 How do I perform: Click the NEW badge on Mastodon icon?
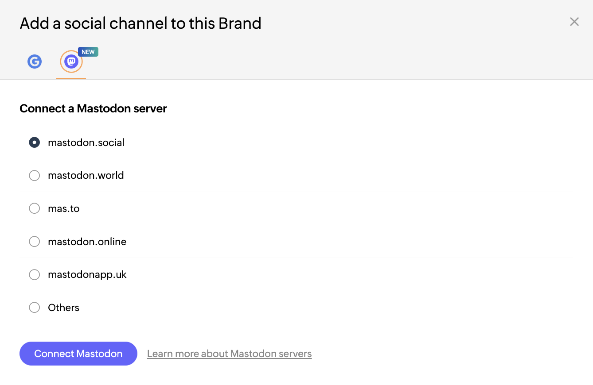88,52
